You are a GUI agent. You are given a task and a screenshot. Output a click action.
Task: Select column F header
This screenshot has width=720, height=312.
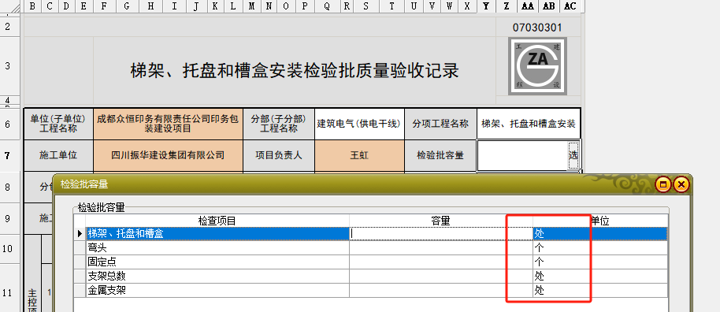[104, 6]
